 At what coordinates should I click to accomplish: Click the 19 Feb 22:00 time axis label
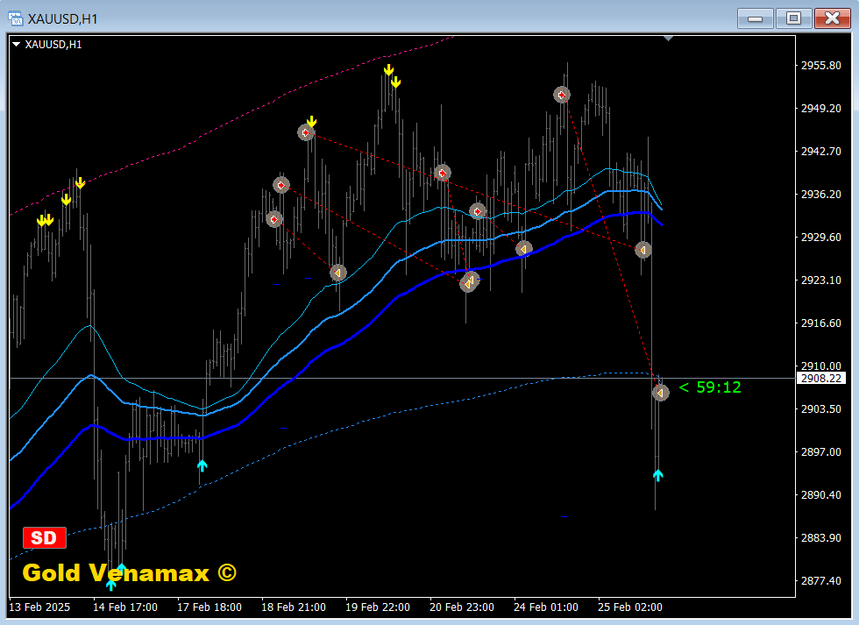point(378,607)
